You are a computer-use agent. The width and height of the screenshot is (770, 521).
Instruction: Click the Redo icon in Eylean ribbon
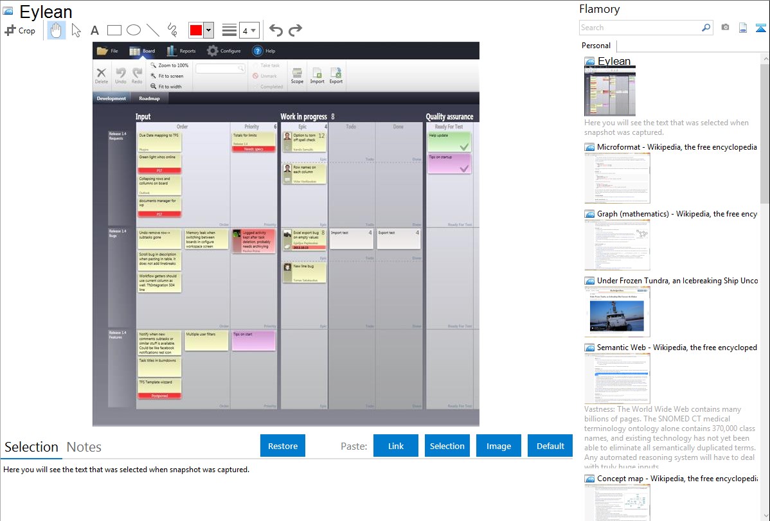(x=137, y=76)
